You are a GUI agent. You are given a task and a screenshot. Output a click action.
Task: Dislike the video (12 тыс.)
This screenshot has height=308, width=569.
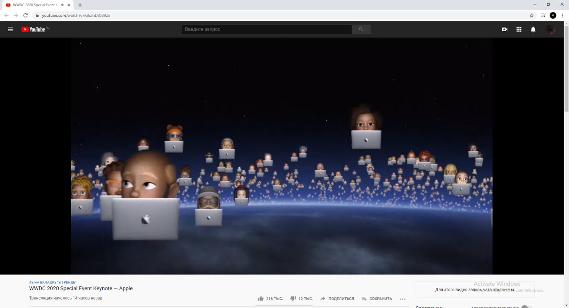point(301,299)
